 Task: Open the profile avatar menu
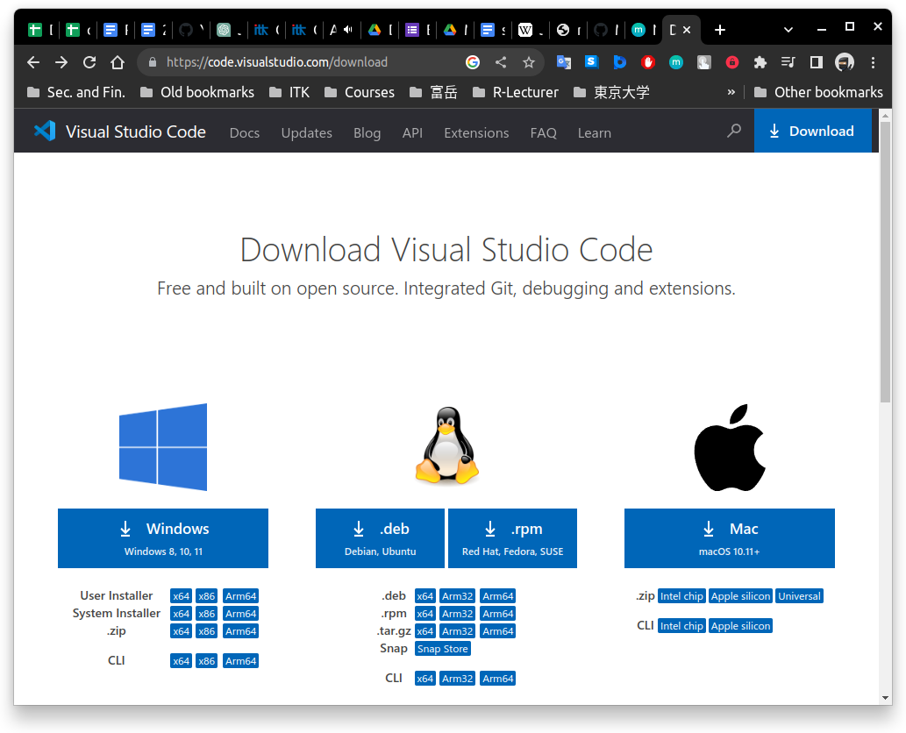click(x=845, y=62)
